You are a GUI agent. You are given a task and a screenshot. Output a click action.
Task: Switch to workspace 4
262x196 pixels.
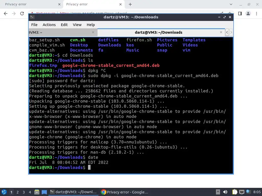30,192
